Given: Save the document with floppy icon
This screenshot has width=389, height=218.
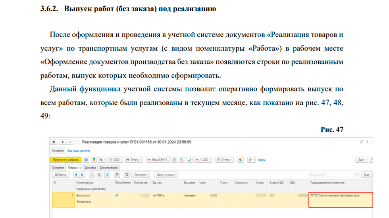Looking at the screenshot, I should coord(86,160).
